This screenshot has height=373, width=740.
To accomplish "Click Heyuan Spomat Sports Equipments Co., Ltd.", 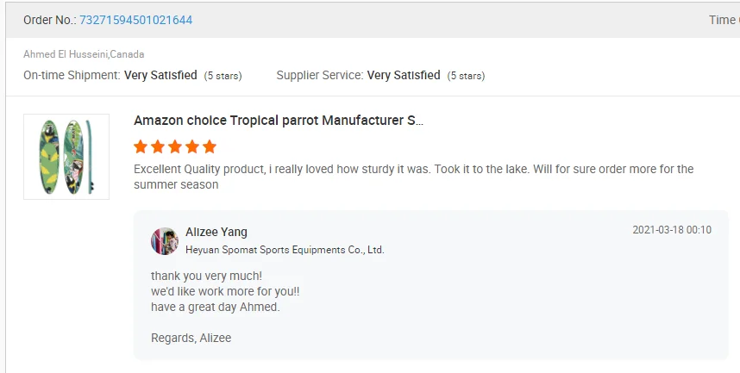I will (x=285, y=250).
